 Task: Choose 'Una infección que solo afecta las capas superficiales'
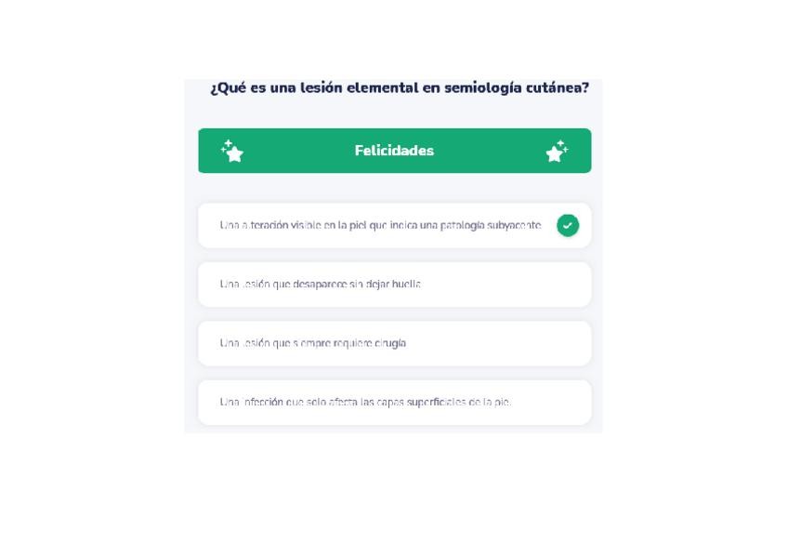click(365, 403)
